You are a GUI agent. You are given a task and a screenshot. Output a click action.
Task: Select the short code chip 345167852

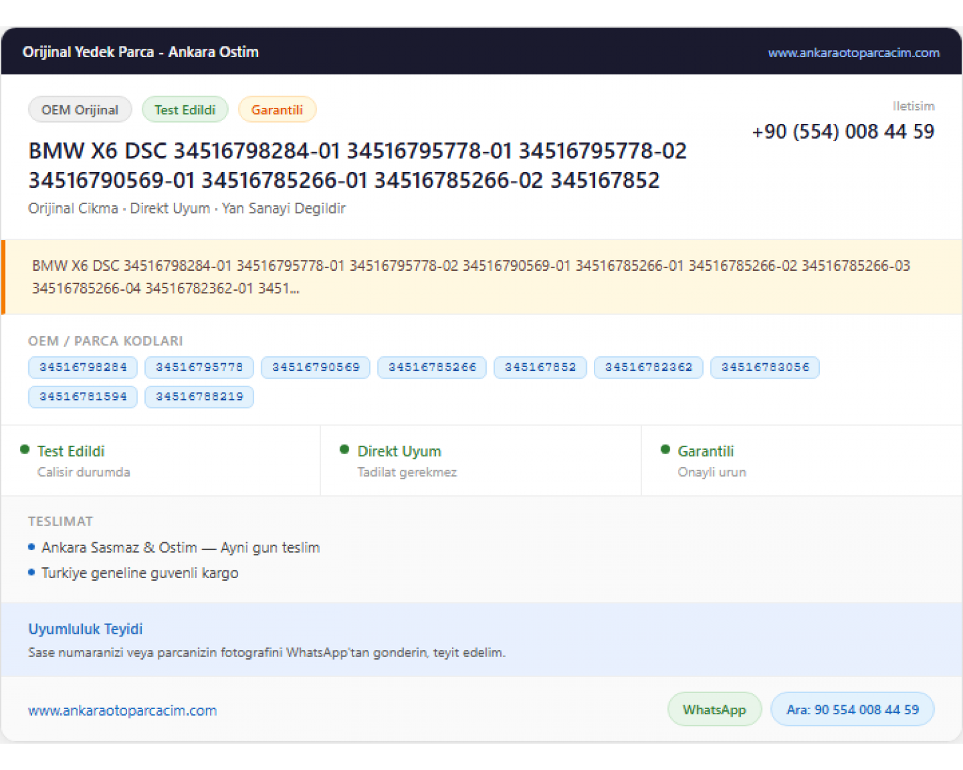pos(540,368)
